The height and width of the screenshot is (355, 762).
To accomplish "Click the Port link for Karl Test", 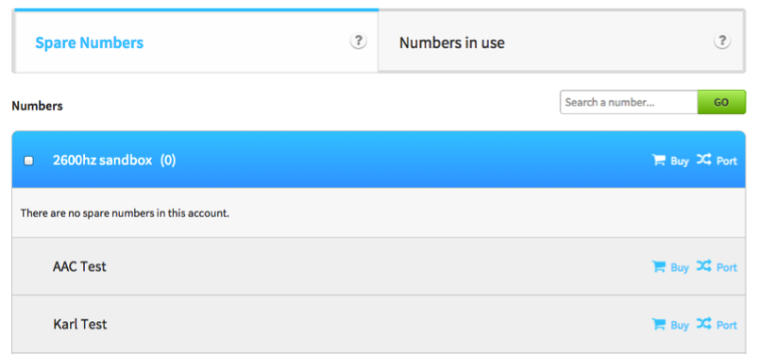I will 726,325.
